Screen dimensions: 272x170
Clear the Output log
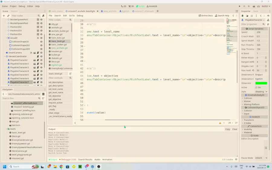(x=235, y=129)
